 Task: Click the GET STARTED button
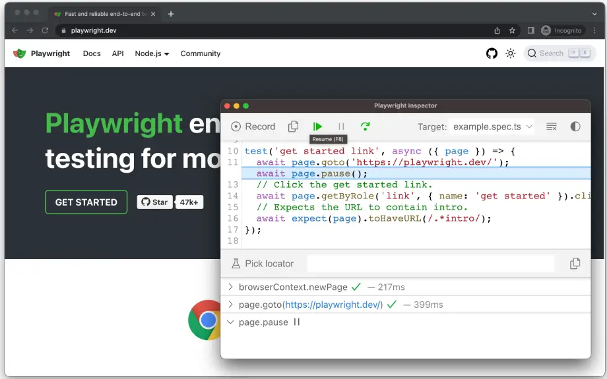point(86,202)
